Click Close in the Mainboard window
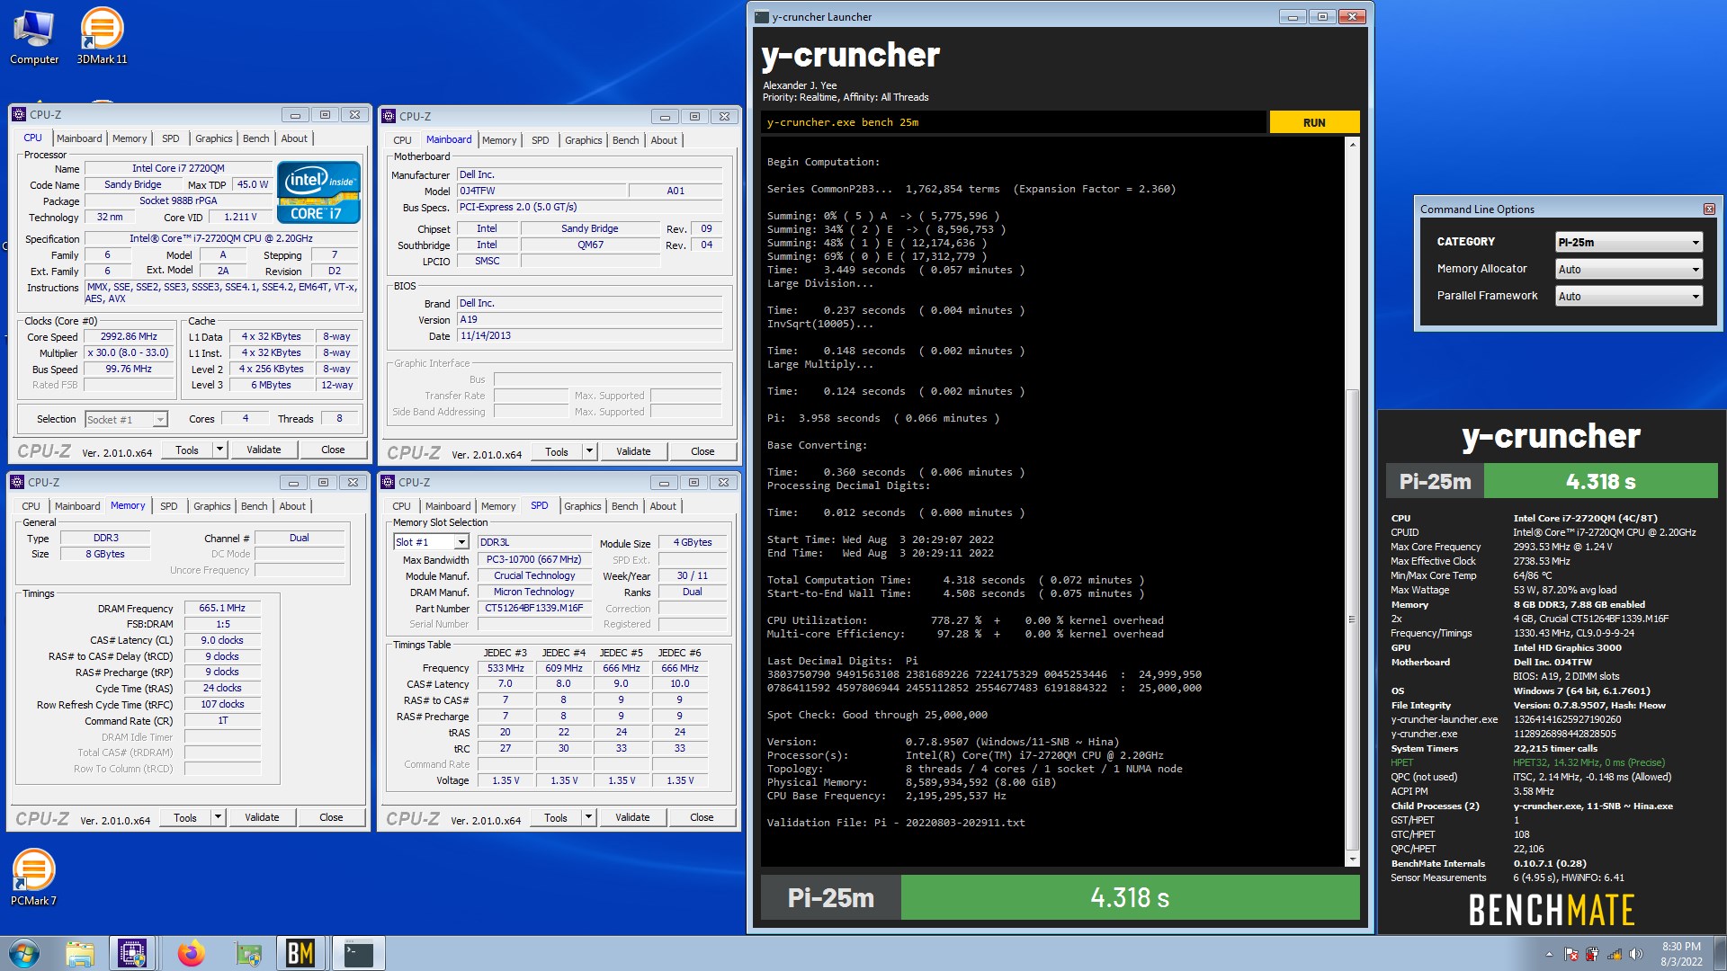Image resolution: width=1727 pixels, height=971 pixels. click(x=702, y=451)
